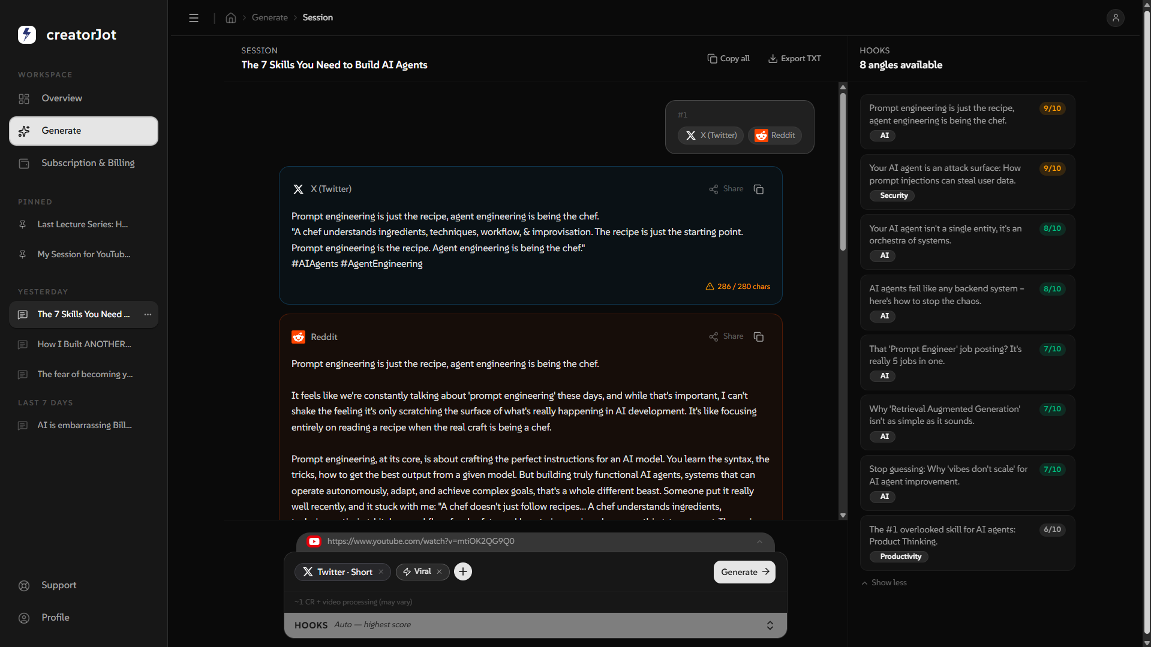Select the 'Your AI agent is an attack surface' hook
Image resolution: width=1151 pixels, height=647 pixels.
[x=967, y=182]
